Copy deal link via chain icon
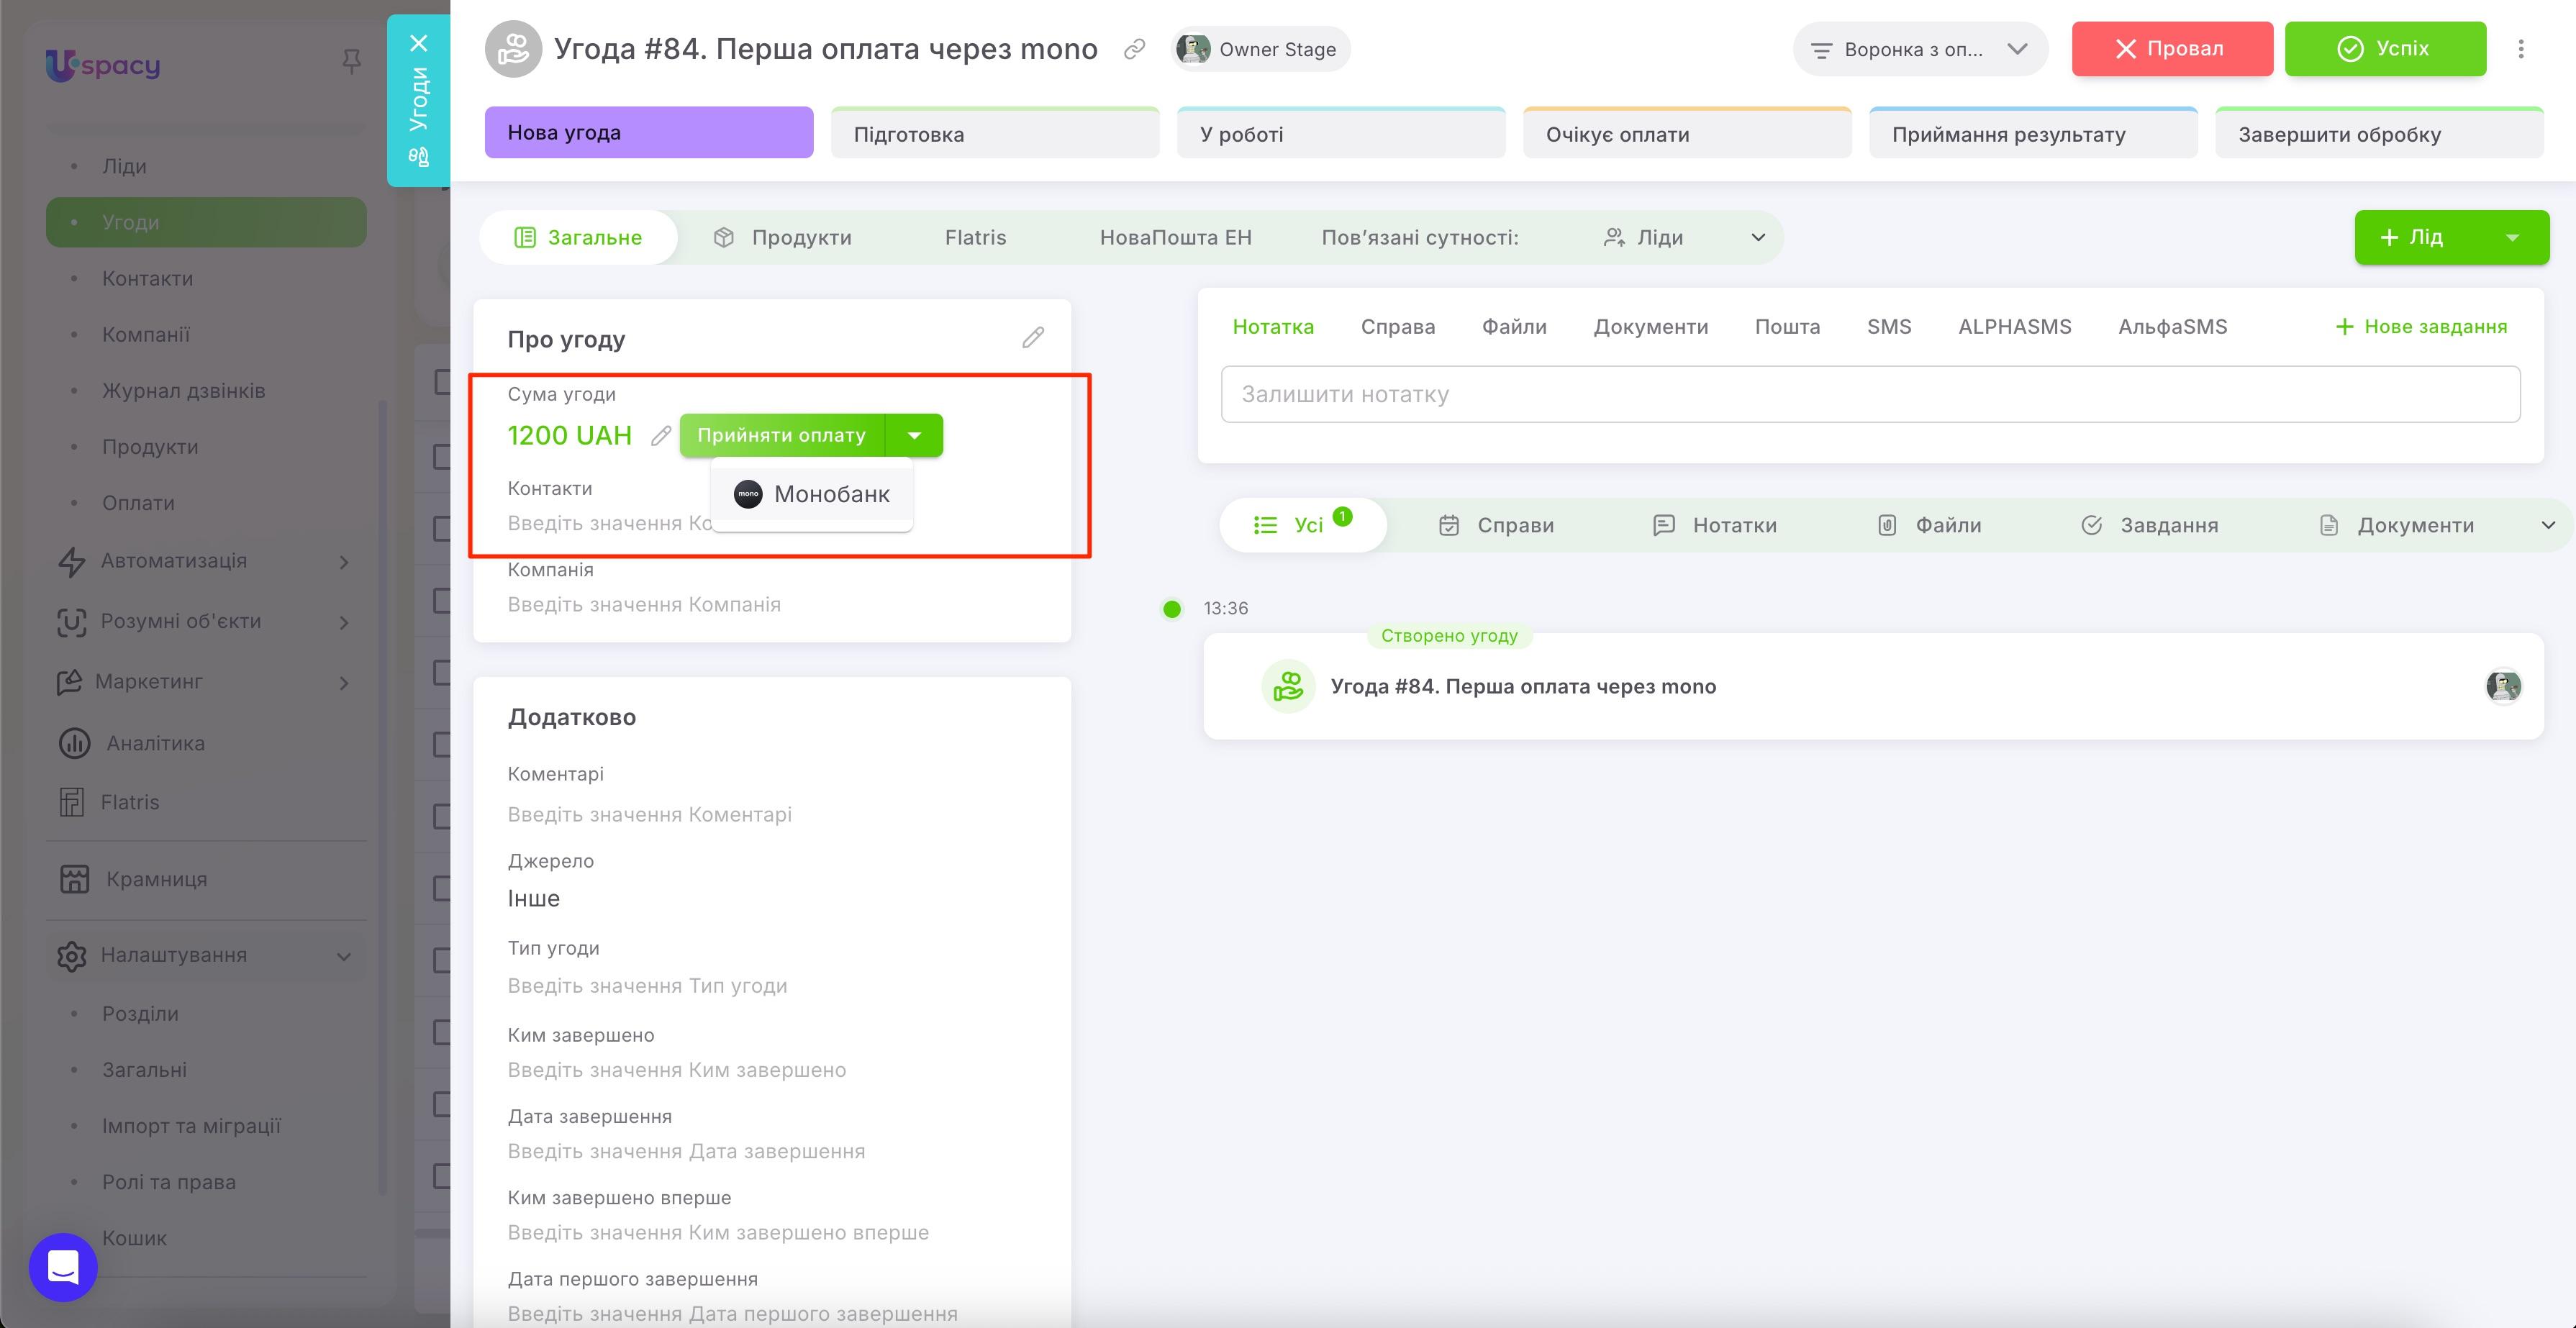Image resolution: width=2576 pixels, height=1328 pixels. 1134,49
